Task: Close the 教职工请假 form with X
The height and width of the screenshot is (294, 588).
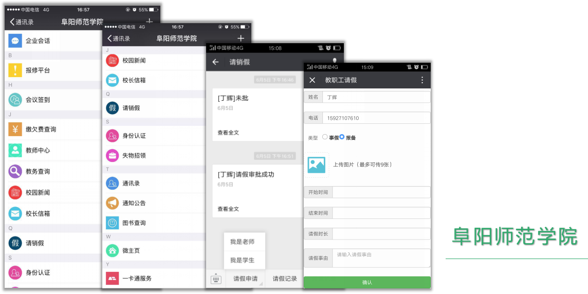Action: click(x=312, y=80)
